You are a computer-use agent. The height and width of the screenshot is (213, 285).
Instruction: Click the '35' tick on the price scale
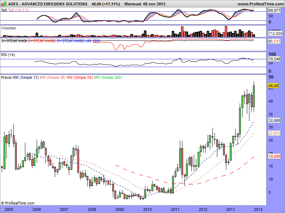tap(271, 114)
